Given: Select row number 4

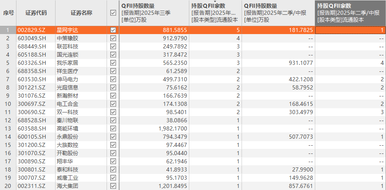Looking at the screenshot, I should (x=8, y=55).
